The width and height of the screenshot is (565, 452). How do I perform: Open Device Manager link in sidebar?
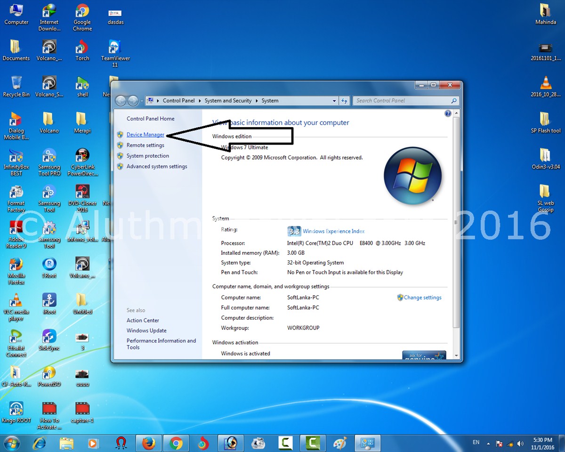[145, 135]
